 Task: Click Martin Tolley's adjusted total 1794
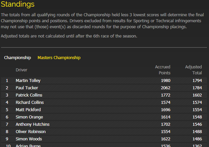196,81
